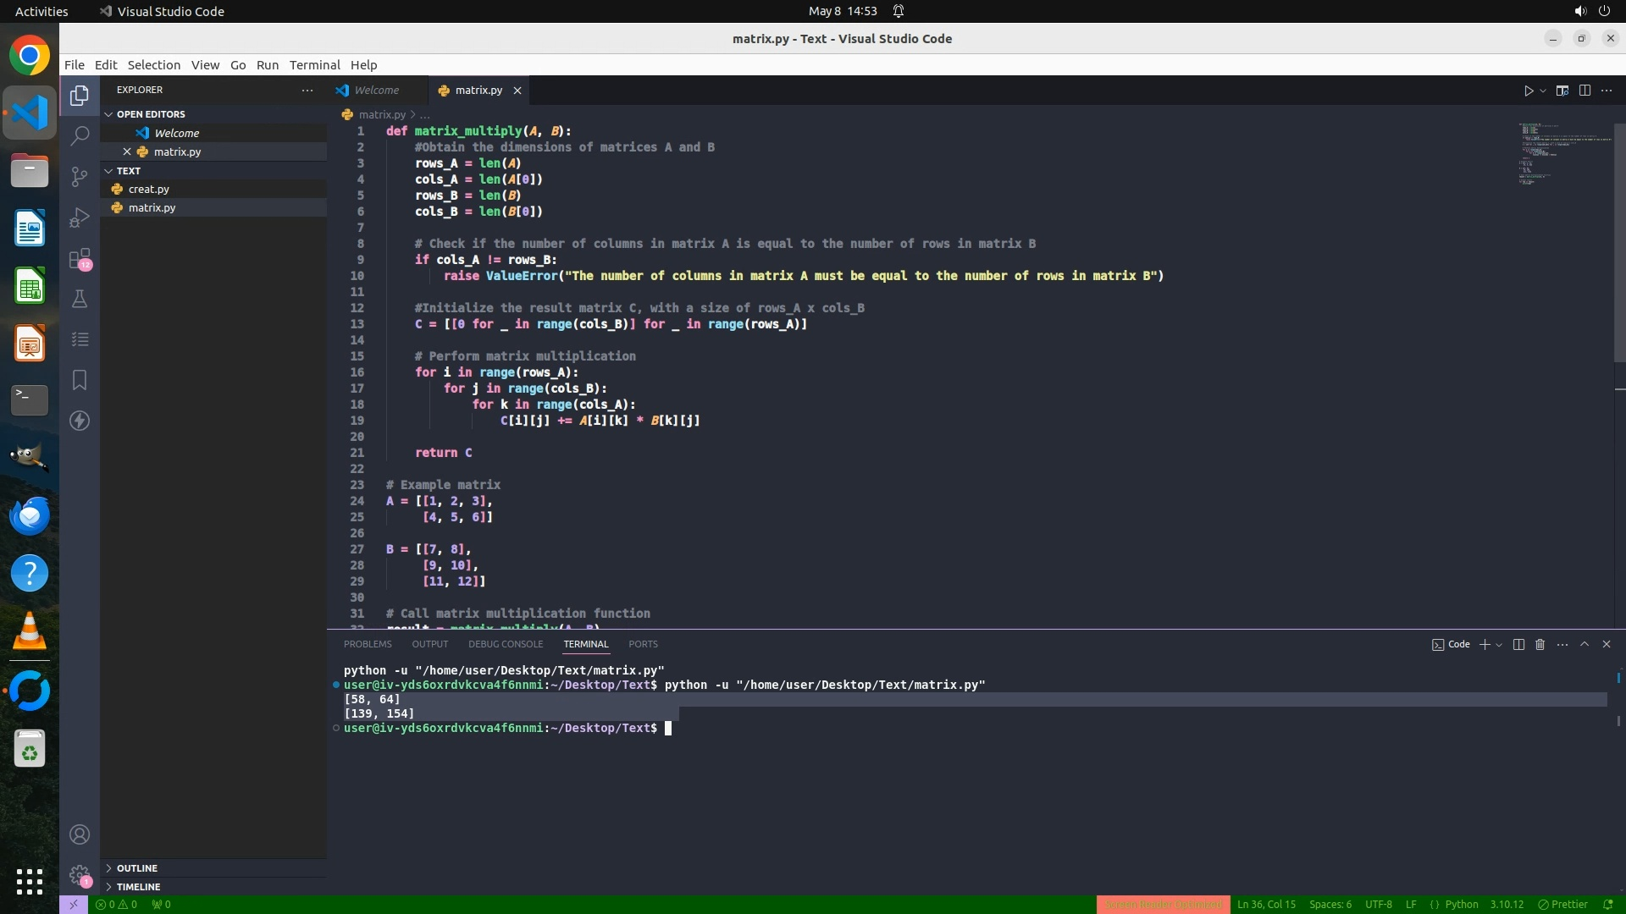Maximize terminal panel with chevron-up icon
The height and width of the screenshot is (914, 1626).
[x=1585, y=645]
